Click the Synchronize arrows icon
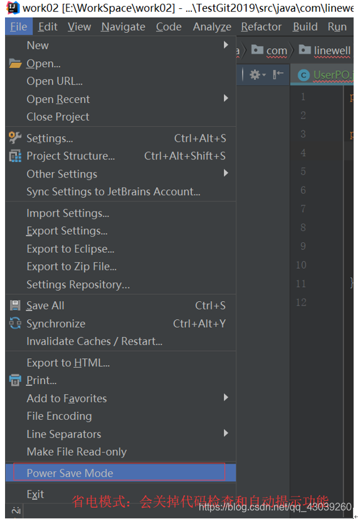Screen dimensions: 358x519 point(15,323)
